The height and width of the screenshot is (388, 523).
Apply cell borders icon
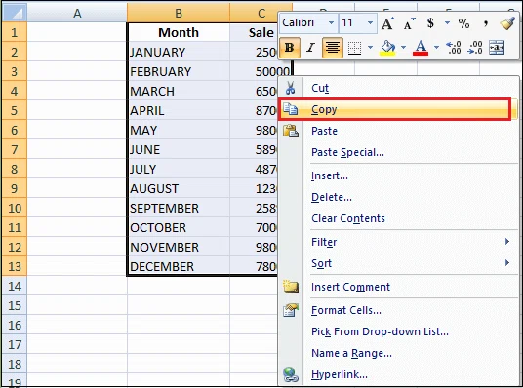[354, 48]
